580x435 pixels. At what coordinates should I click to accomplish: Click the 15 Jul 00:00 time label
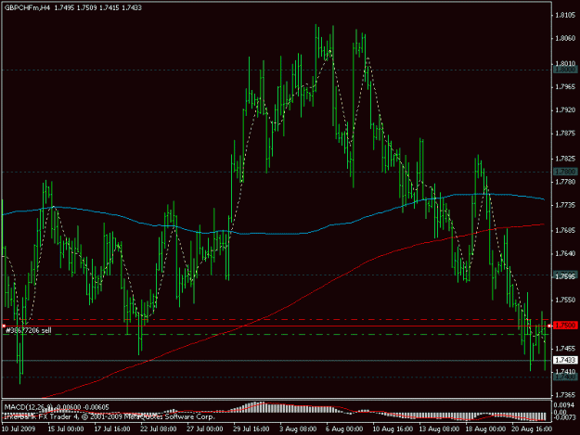pos(66,429)
